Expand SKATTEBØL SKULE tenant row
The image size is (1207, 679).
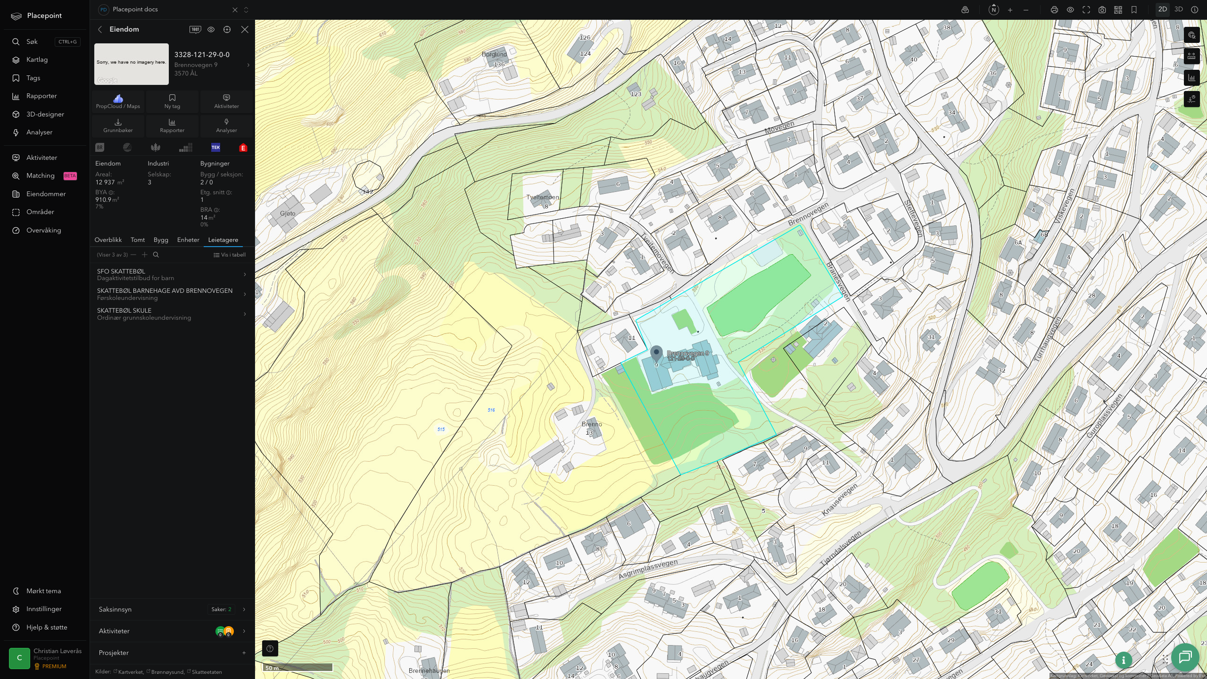click(172, 314)
